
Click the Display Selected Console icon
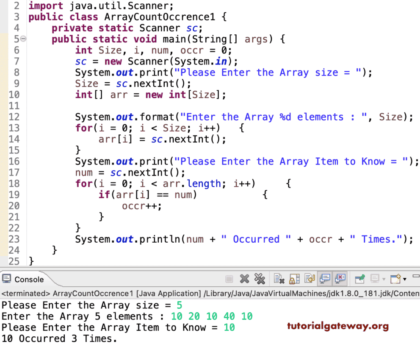click(x=374, y=279)
